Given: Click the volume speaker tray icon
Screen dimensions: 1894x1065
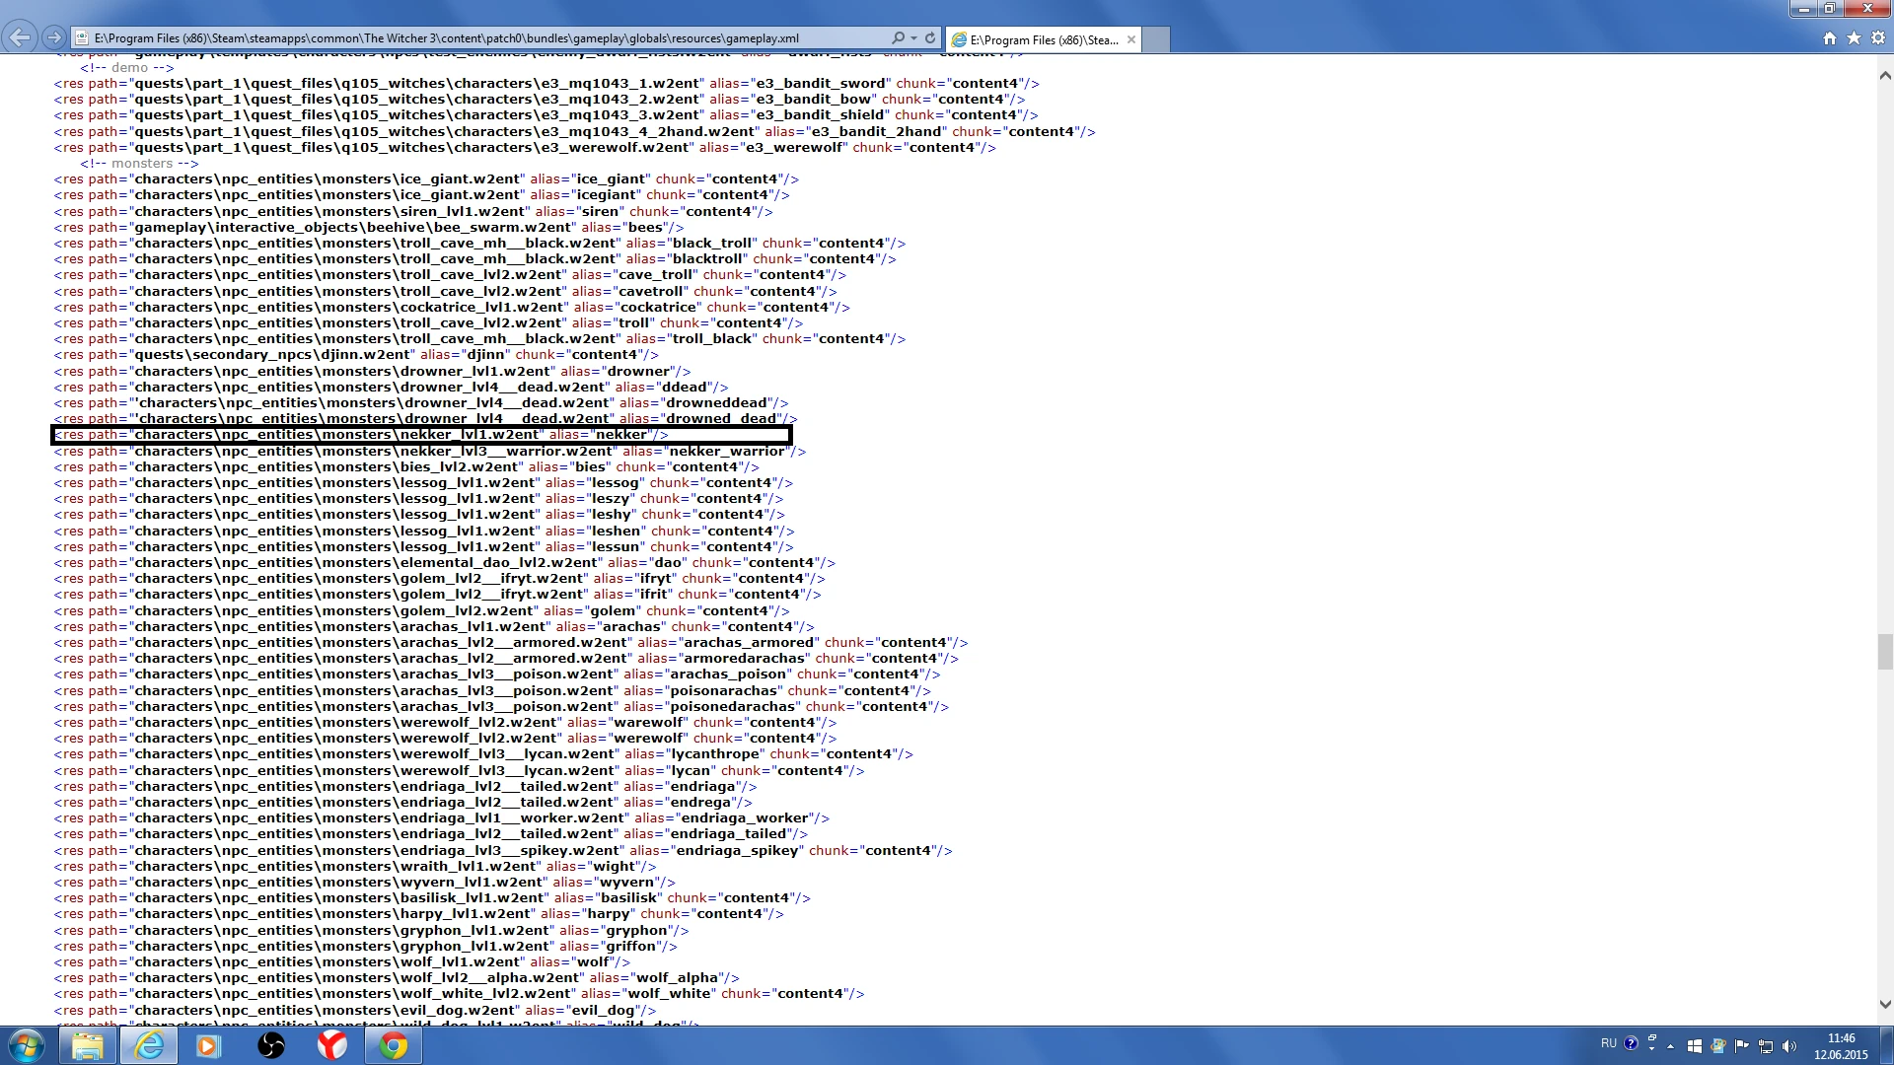Looking at the screenshot, I should tap(1789, 1046).
